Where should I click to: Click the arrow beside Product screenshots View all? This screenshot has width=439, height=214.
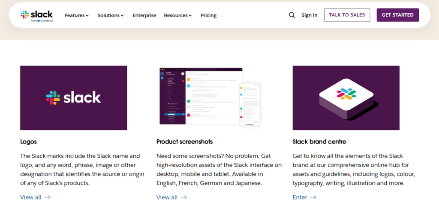click(x=183, y=197)
